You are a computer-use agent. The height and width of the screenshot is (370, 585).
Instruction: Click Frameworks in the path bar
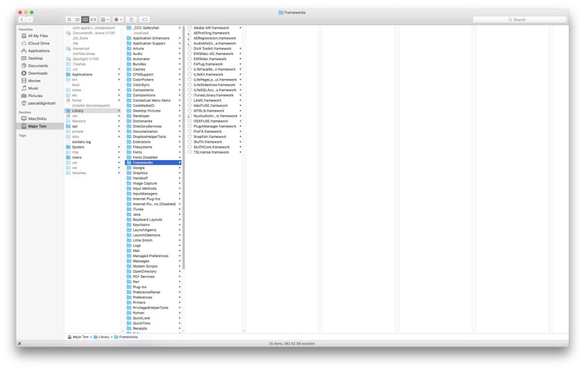tap(126, 337)
